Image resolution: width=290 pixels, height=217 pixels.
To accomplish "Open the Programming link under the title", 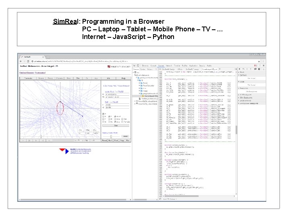I will 40,73.
